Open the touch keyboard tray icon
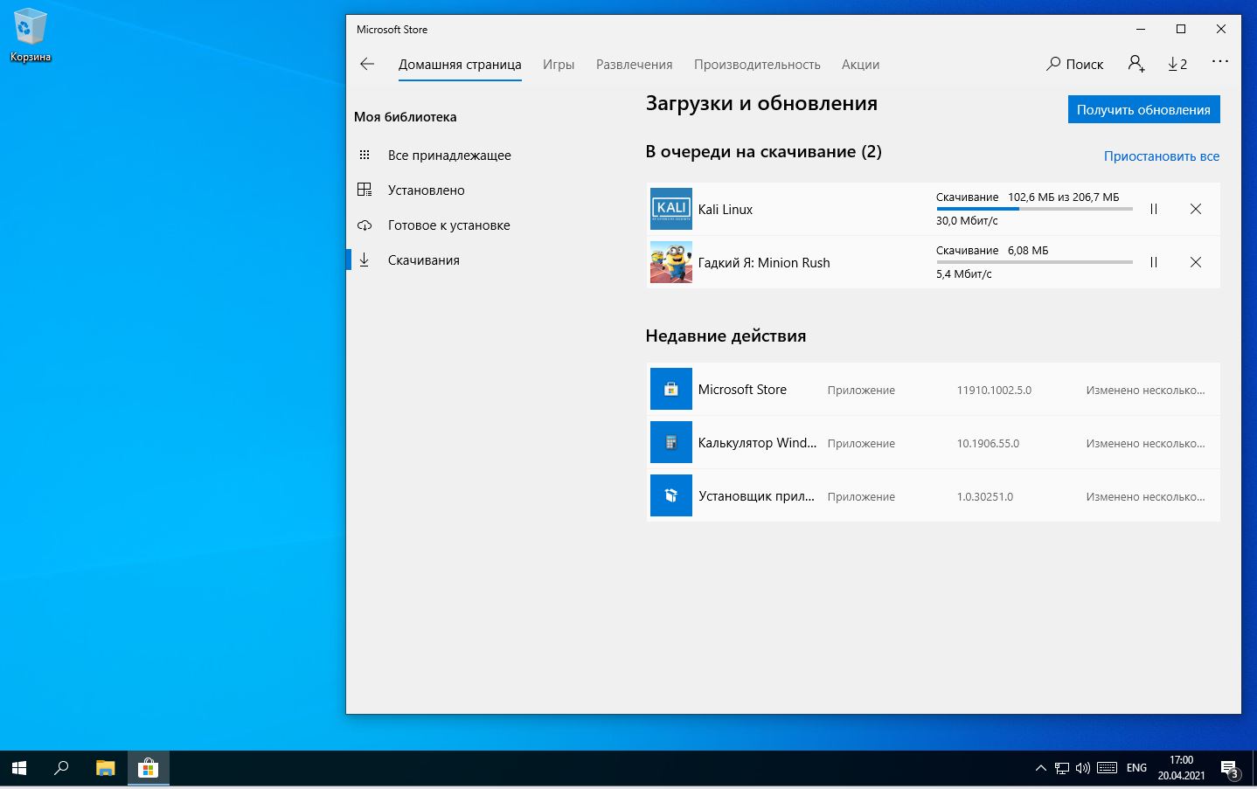This screenshot has width=1257, height=789. (1107, 768)
